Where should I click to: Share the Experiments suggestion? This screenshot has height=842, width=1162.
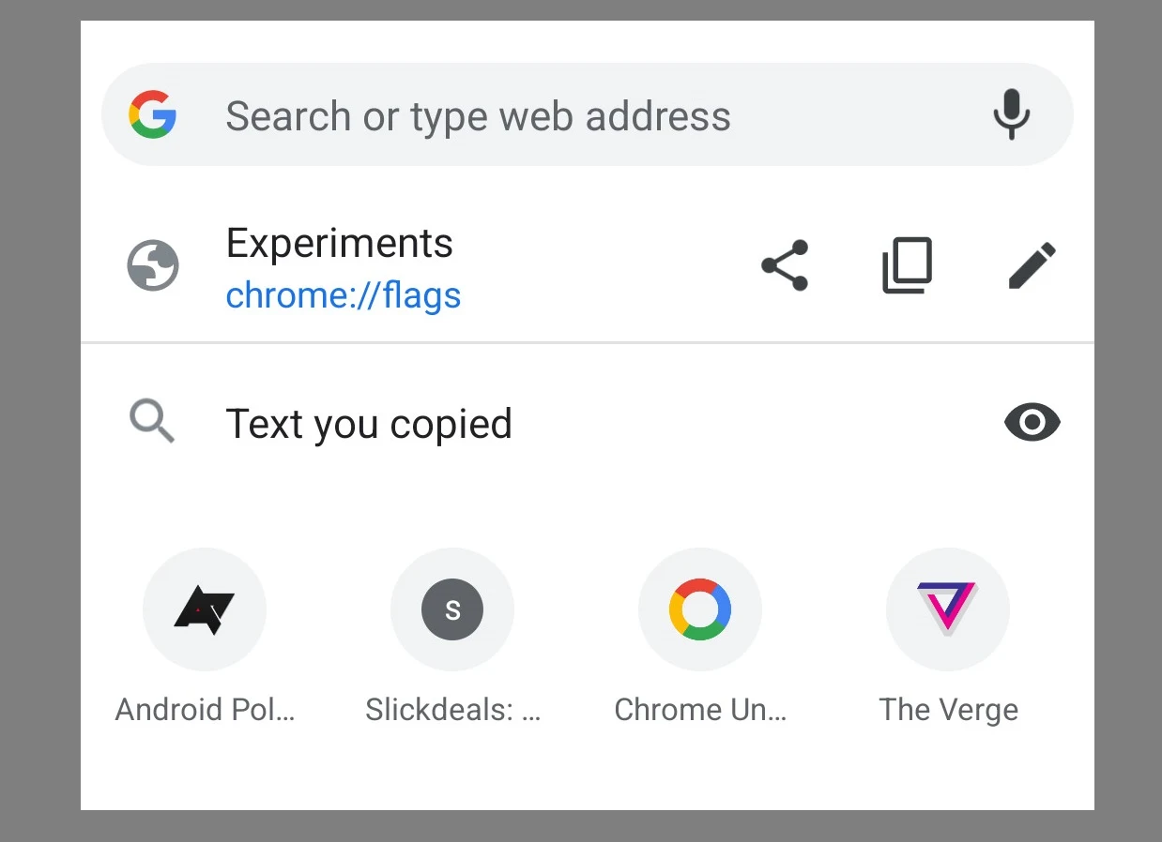(785, 265)
